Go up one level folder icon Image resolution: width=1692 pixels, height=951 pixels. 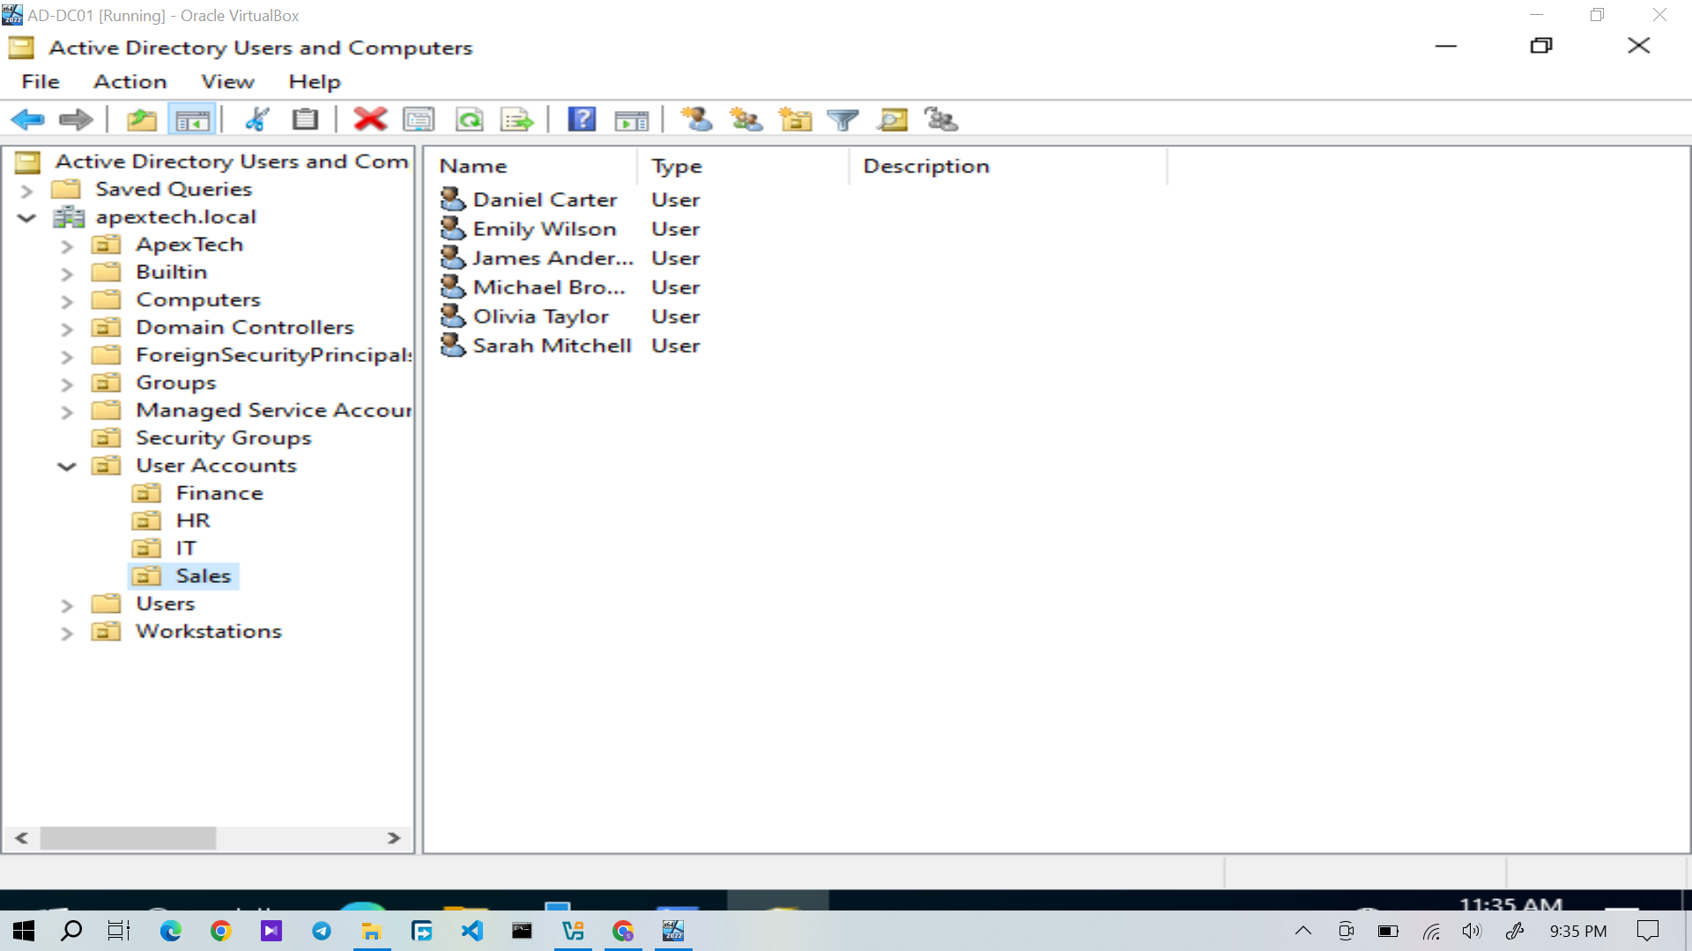[x=142, y=119]
